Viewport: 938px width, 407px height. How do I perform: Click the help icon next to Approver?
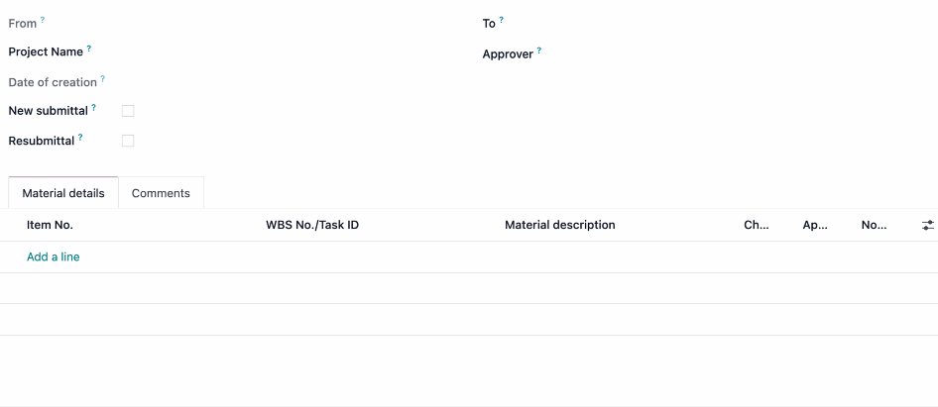click(x=539, y=51)
